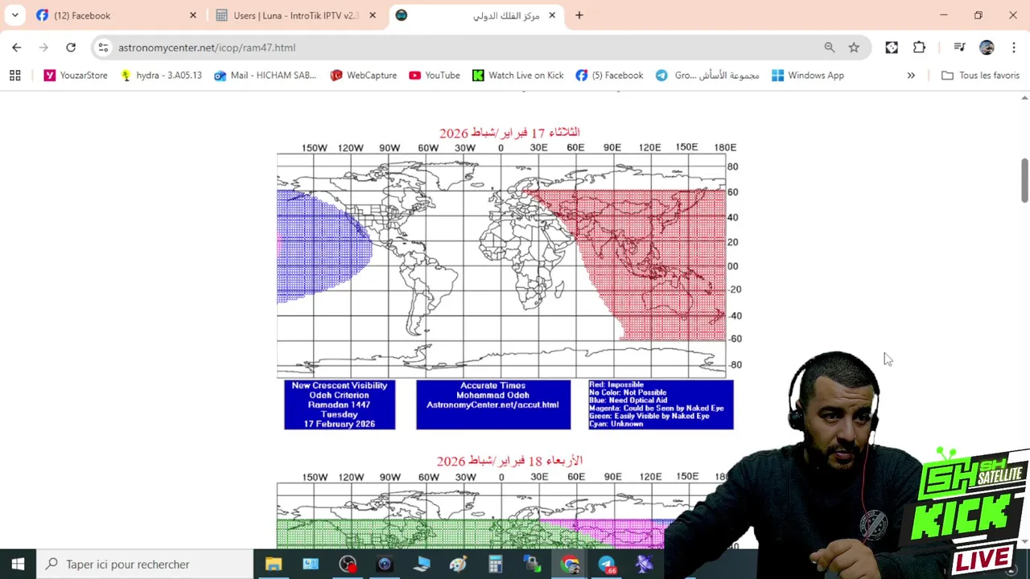Open the tab search dropdown arrow
This screenshot has height=579, width=1030.
tap(14, 15)
